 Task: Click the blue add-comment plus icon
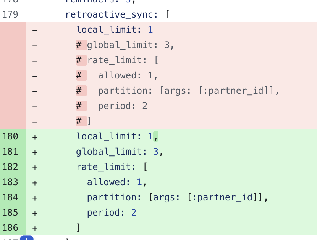tap(27, 238)
